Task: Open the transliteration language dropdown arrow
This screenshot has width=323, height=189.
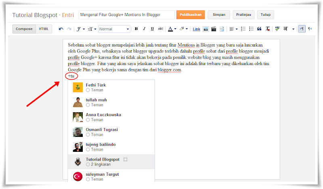Action: [x=293, y=29]
